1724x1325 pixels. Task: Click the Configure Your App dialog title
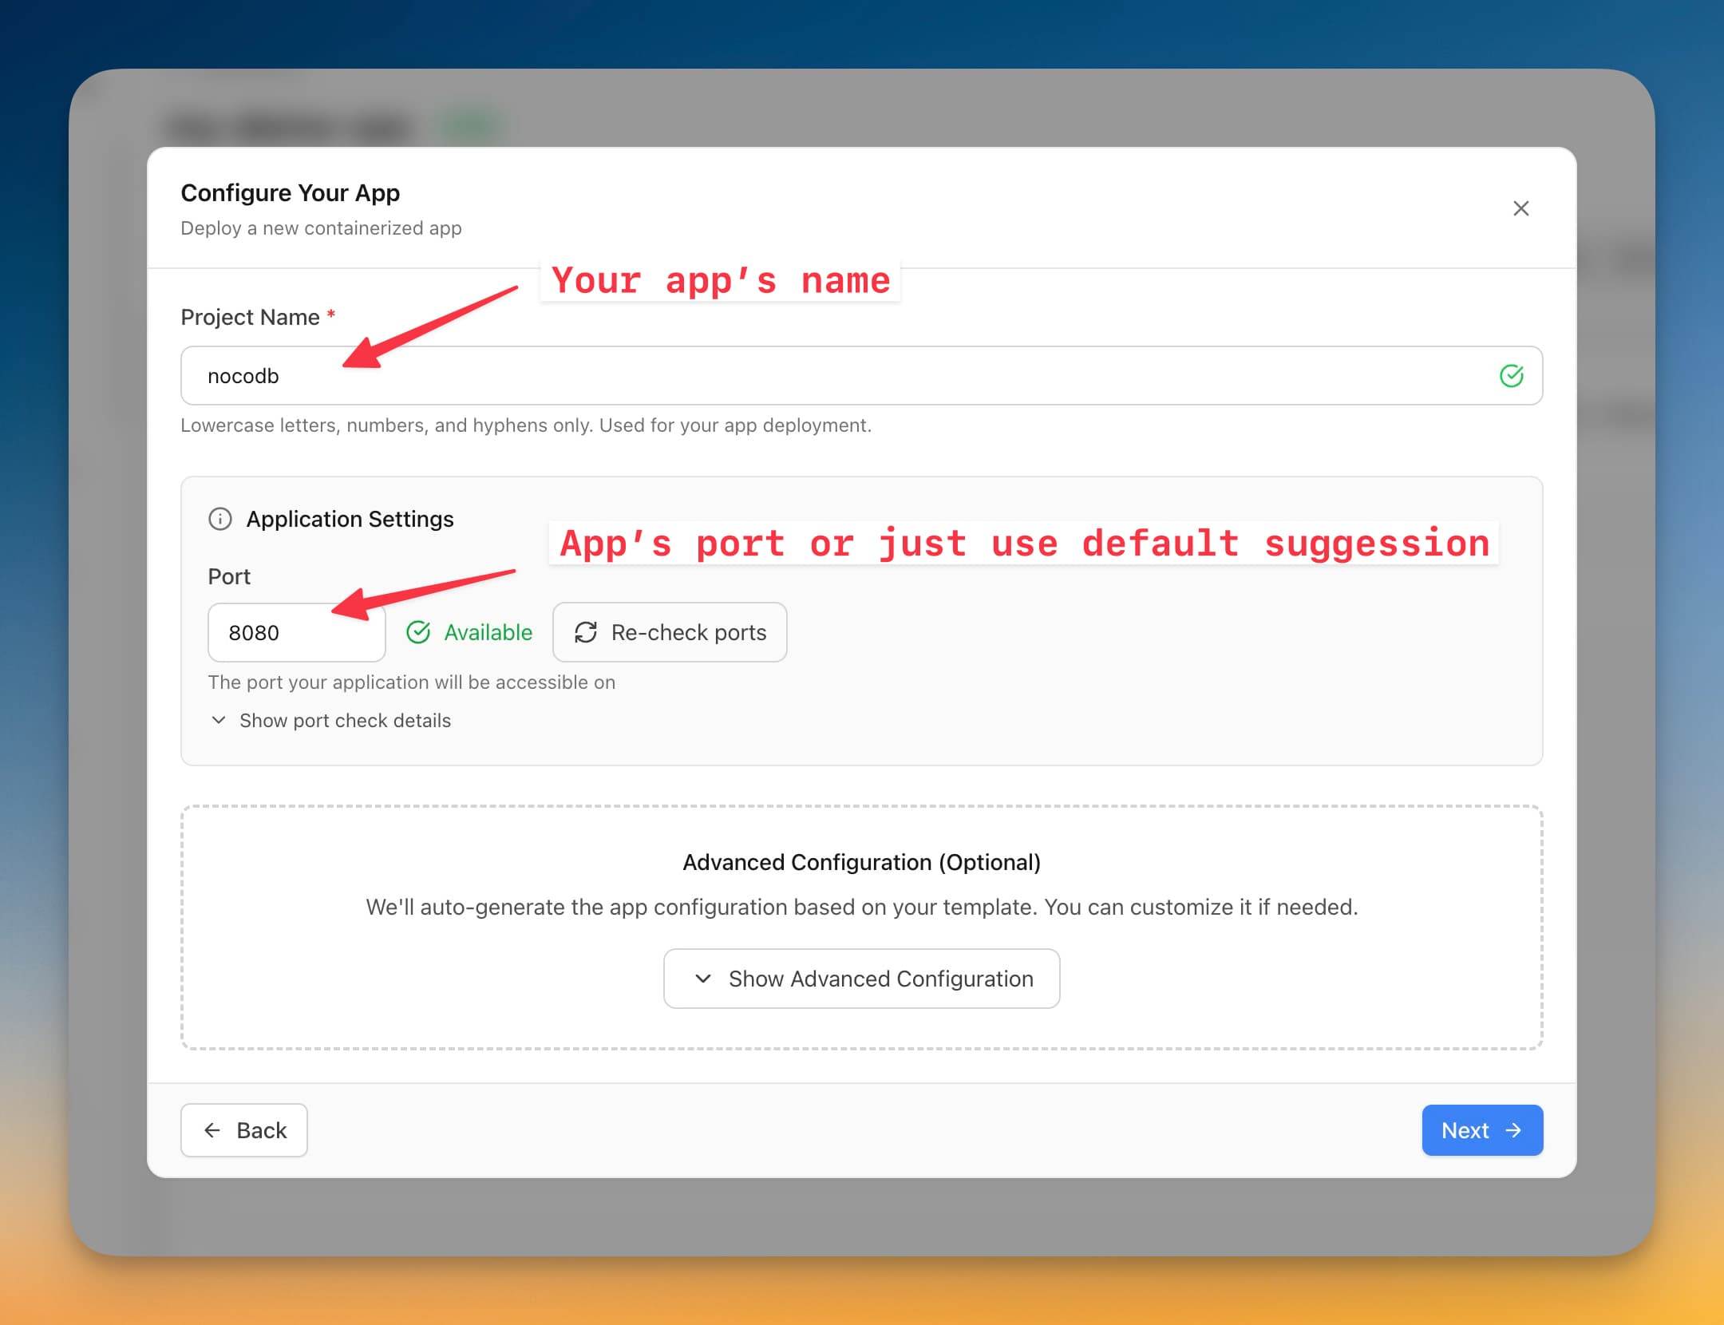tap(290, 192)
